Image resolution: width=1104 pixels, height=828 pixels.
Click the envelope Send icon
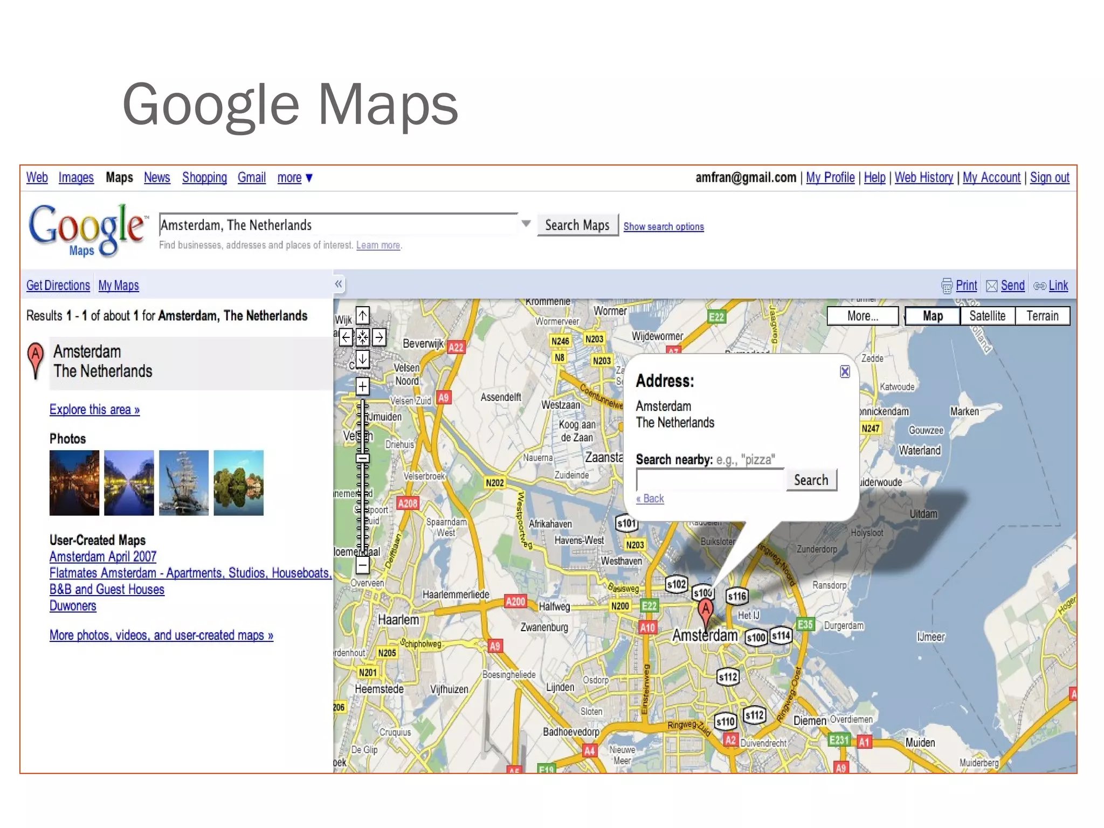(991, 286)
